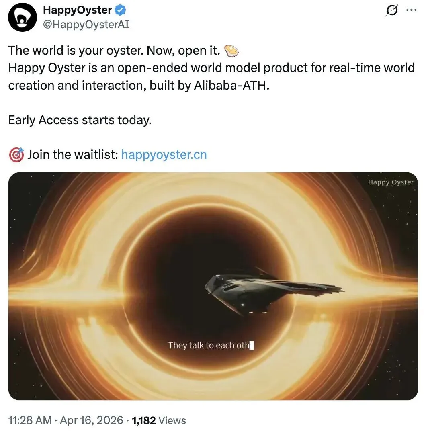View the 1,182 Views count
The image size is (426, 438).
159,420
